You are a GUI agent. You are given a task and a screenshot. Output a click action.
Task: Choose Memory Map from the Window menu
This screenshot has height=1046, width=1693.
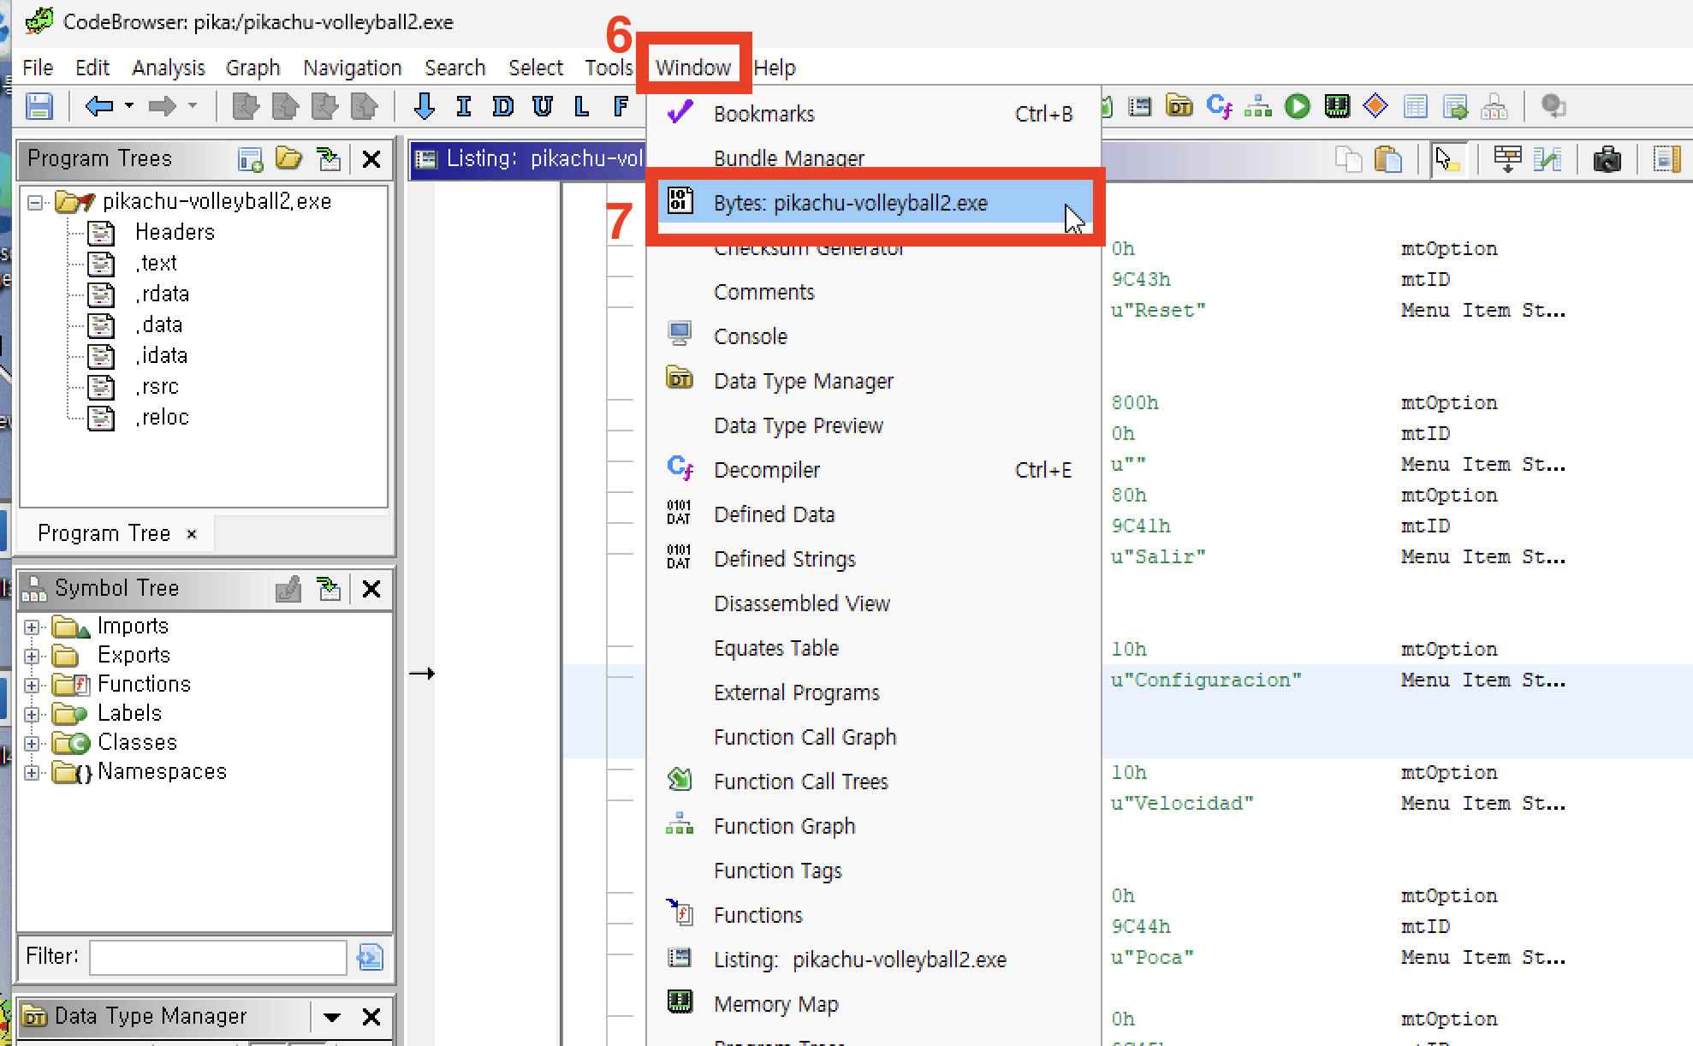pos(874,1004)
